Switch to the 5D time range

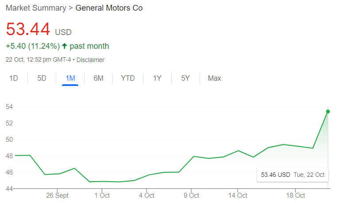(42, 78)
